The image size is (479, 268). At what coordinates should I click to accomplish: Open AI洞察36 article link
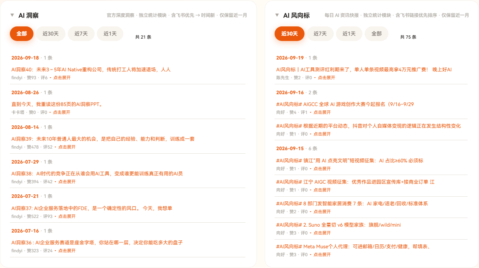click(97, 242)
